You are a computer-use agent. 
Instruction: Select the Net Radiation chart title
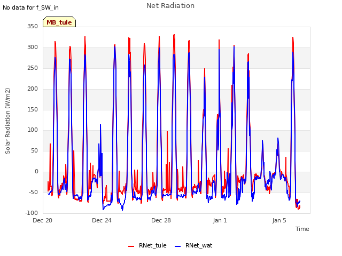(170, 6)
